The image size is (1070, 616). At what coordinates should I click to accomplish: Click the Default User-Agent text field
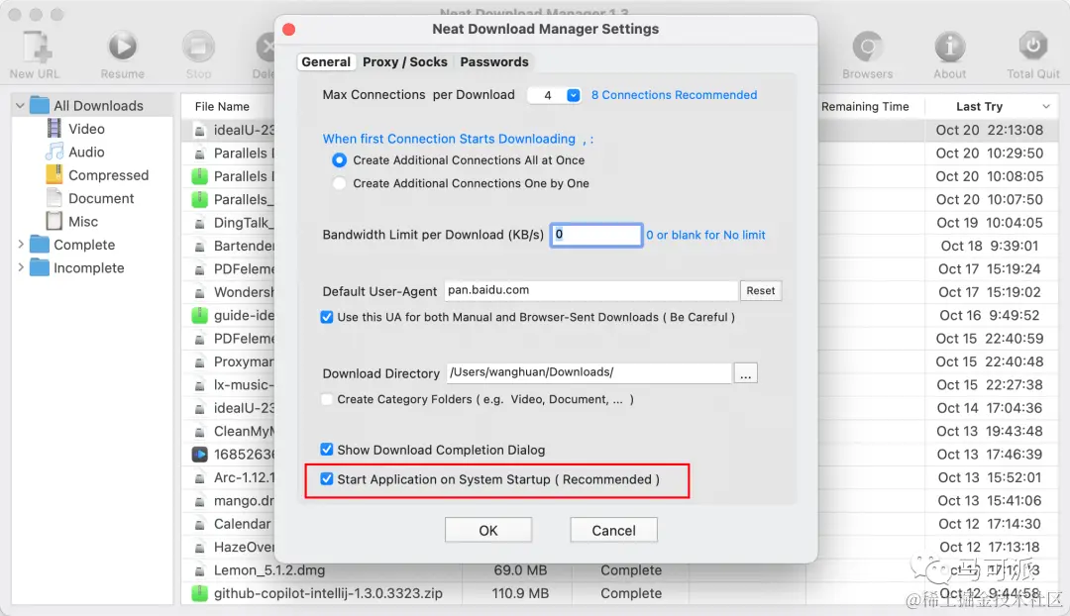coord(590,290)
